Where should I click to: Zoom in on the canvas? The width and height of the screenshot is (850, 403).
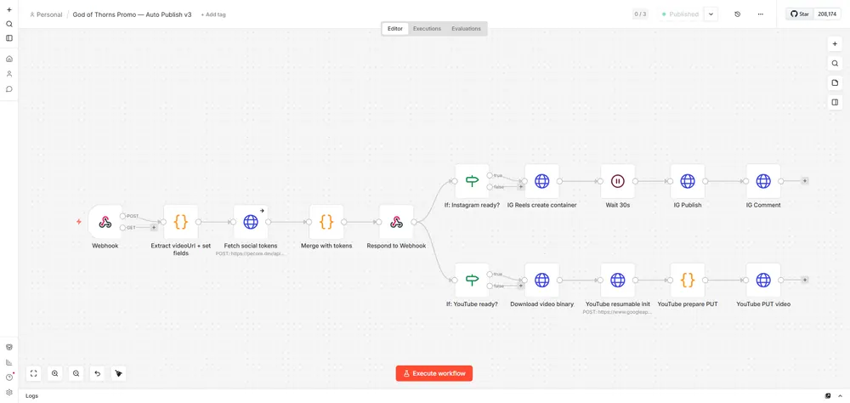coord(54,373)
